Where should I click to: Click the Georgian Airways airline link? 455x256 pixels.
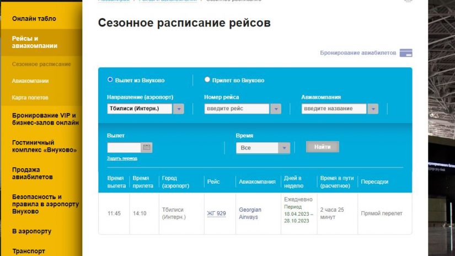point(250,214)
